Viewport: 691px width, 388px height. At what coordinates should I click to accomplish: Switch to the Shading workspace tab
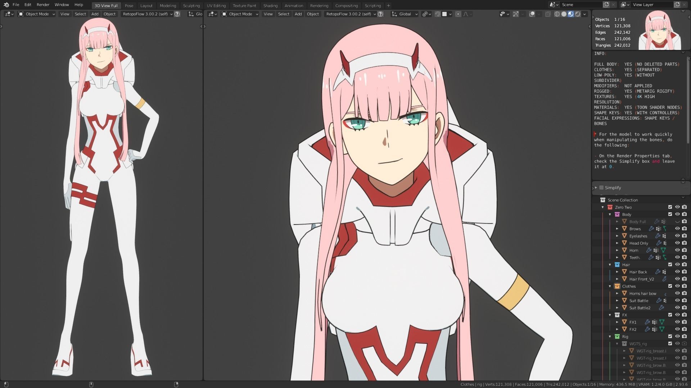[270, 5]
